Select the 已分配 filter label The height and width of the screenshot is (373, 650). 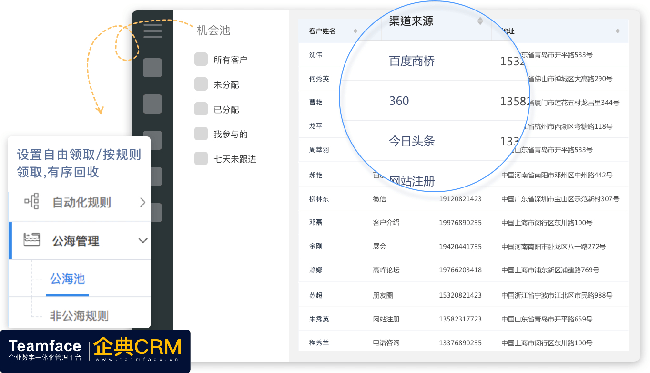pos(226,110)
